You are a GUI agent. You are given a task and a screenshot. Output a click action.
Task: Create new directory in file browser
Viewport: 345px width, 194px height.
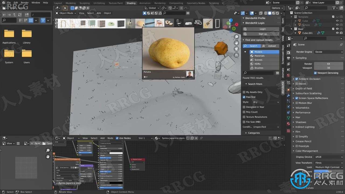[x=27, y=15]
